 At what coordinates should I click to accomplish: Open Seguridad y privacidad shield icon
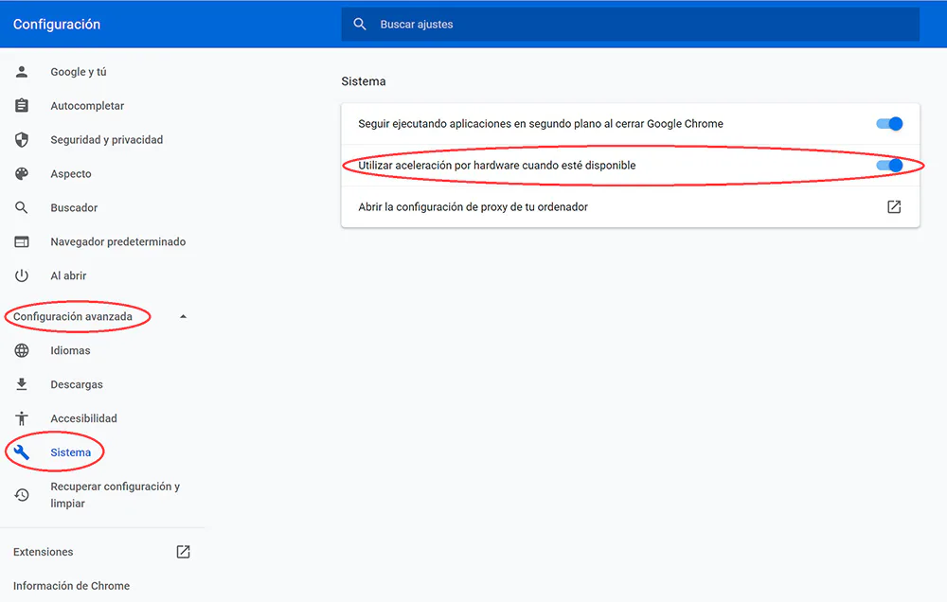coord(21,139)
